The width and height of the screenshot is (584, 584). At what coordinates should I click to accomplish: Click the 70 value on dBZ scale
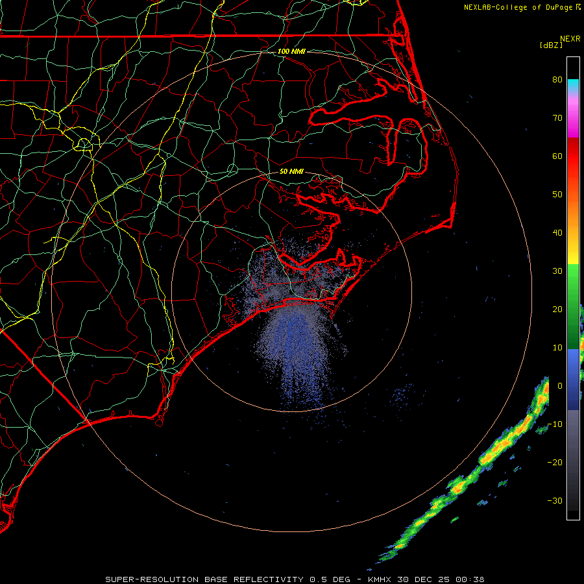[x=557, y=117]
